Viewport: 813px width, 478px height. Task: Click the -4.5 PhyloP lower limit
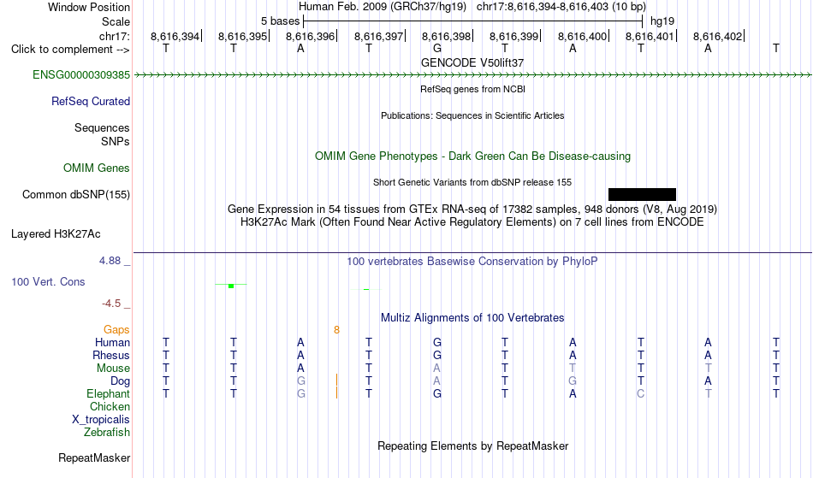click(x=111, y=304)
